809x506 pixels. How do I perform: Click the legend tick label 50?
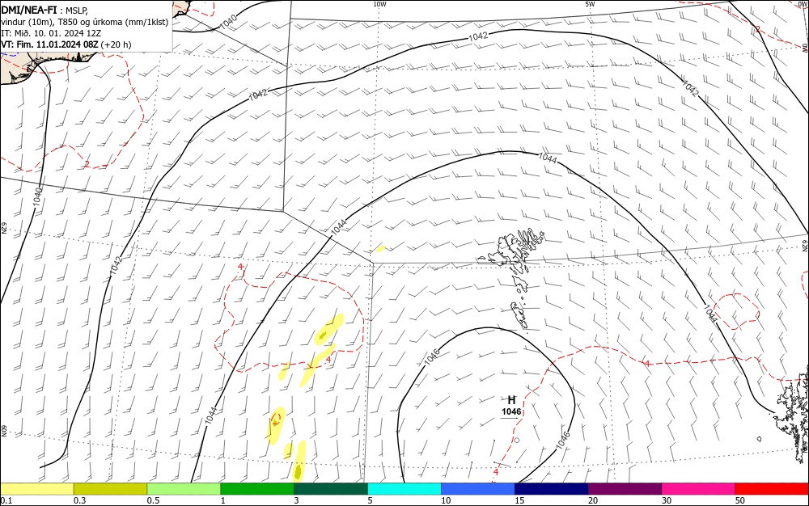click(740, 500)
